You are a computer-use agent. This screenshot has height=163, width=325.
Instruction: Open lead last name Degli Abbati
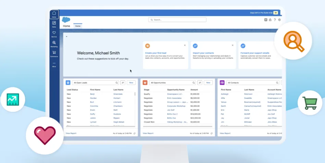point(119,122)
